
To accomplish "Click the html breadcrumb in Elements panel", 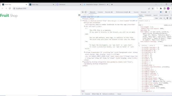I will [x=83, y=91].
